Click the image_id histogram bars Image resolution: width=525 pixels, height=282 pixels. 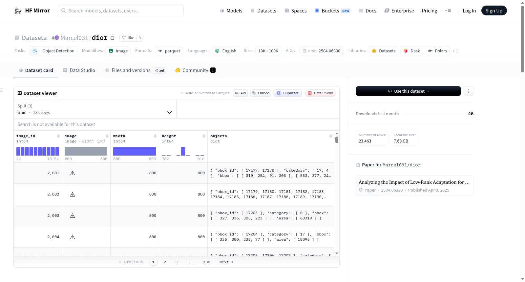(x=38, y=151)
